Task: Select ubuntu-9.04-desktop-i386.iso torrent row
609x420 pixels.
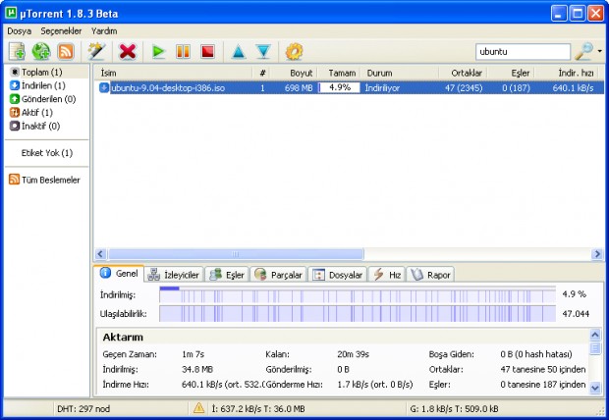Action: [x=349, y=87]
